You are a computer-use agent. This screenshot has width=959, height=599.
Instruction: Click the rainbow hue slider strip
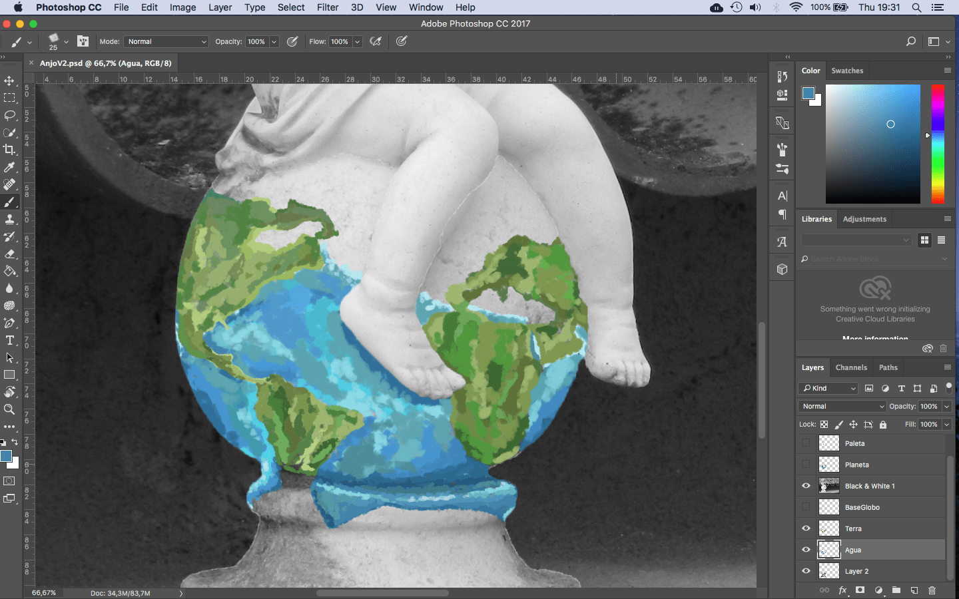point(938,143)
